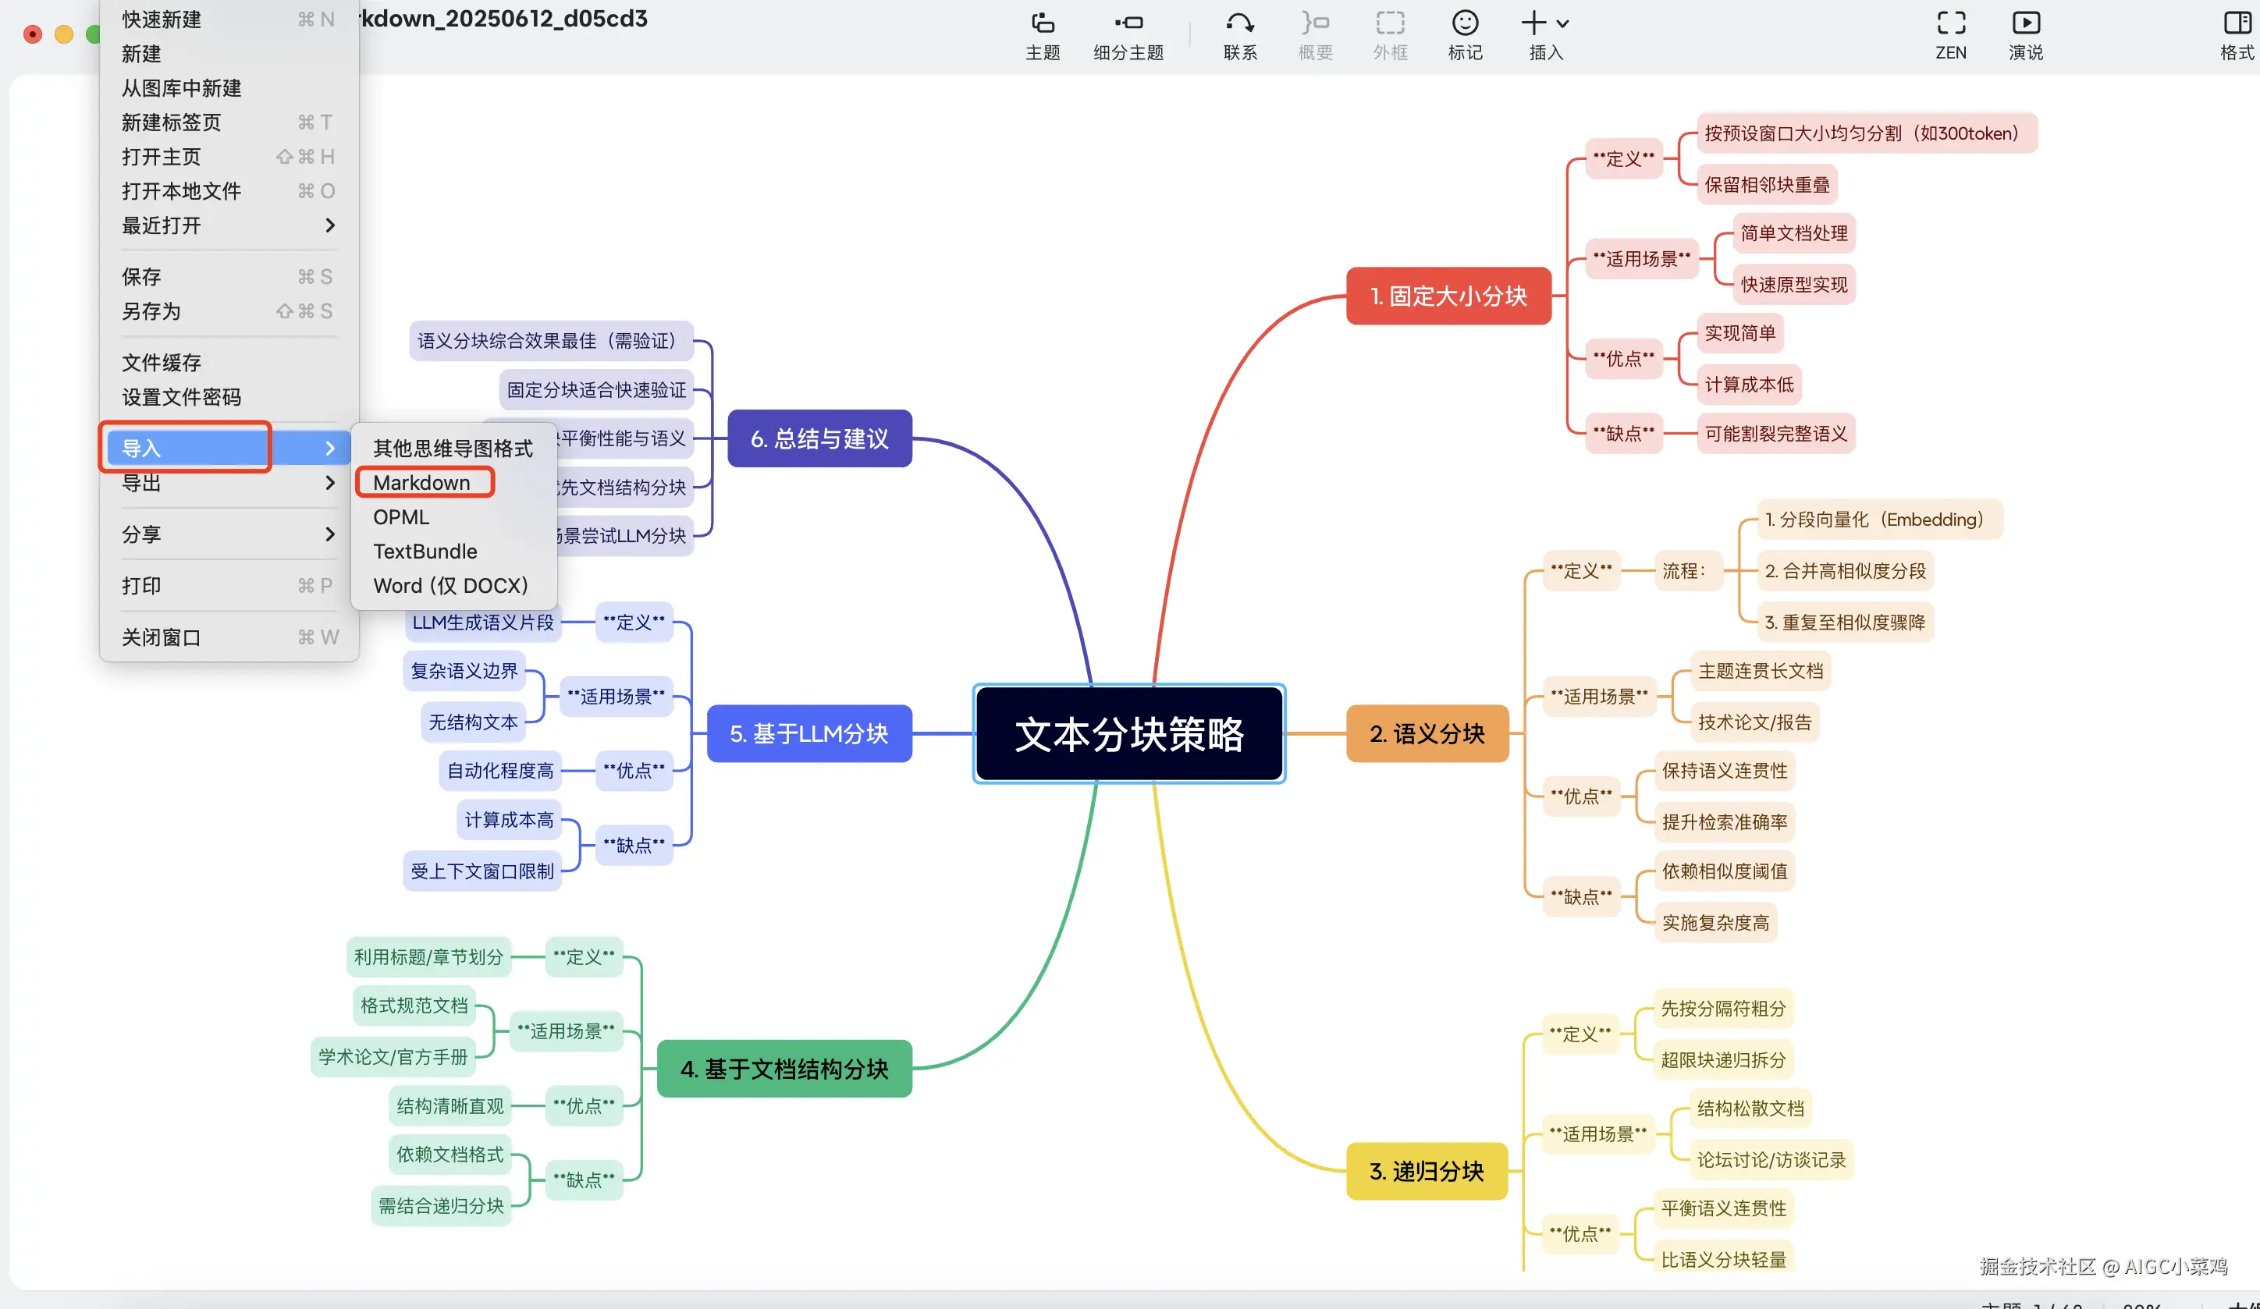Select topic 1. 固定大小分块

(x=1448, y=296)
